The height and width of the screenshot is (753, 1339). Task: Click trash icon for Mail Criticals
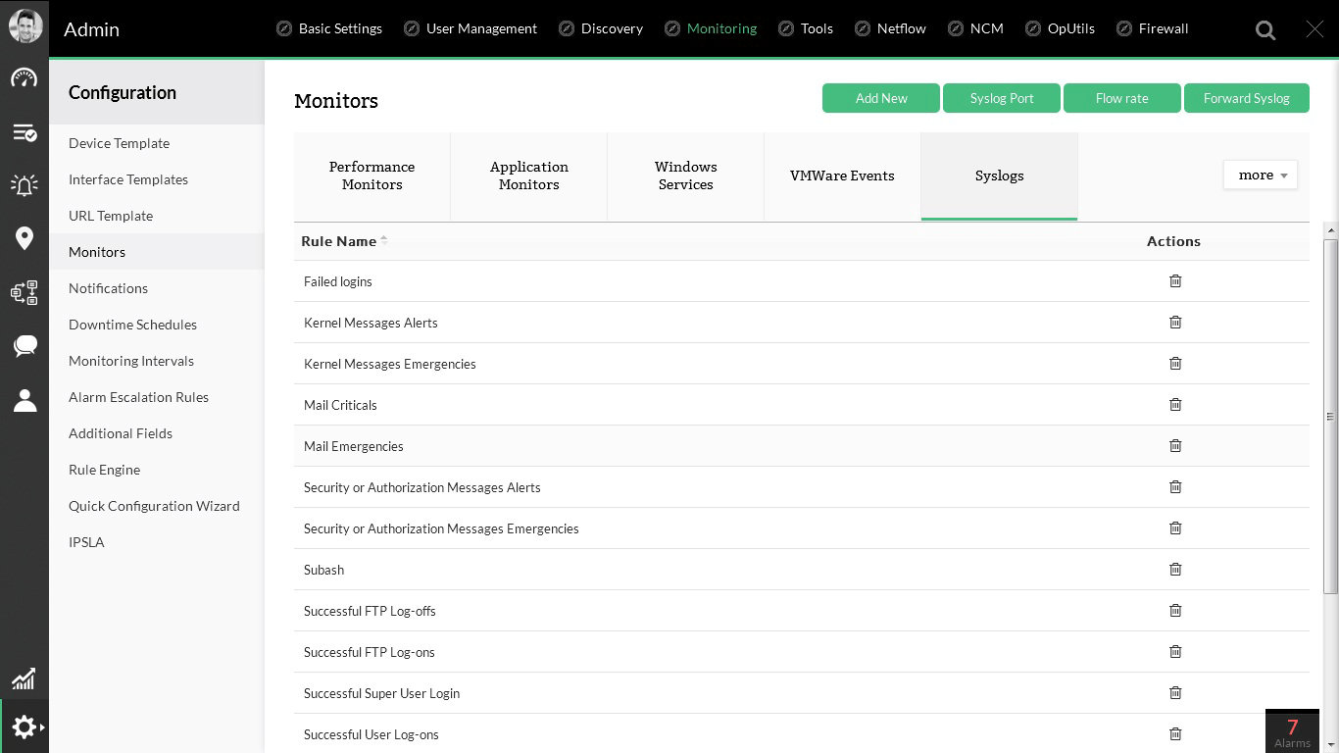(1175, 405)
